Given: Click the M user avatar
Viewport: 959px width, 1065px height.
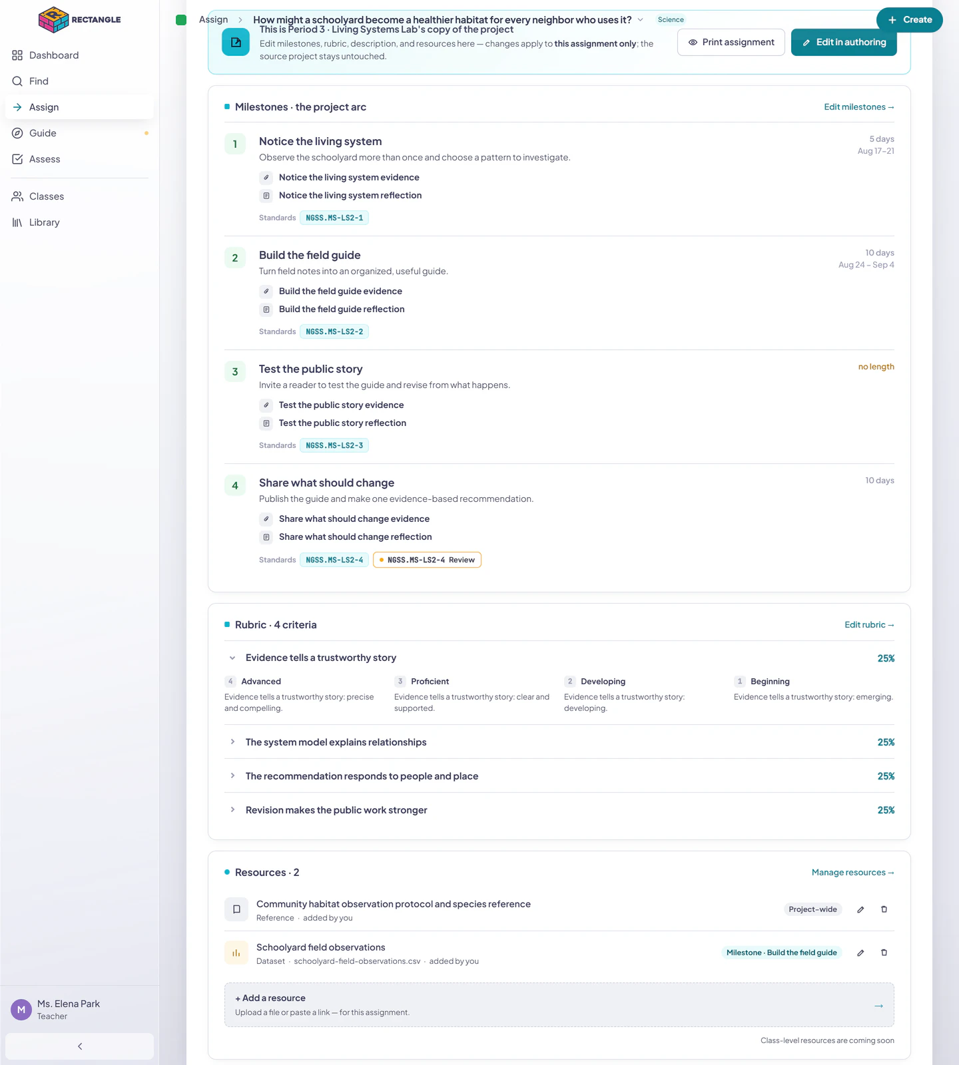Looking at the screenshot, I should (x=21, y=1010).
